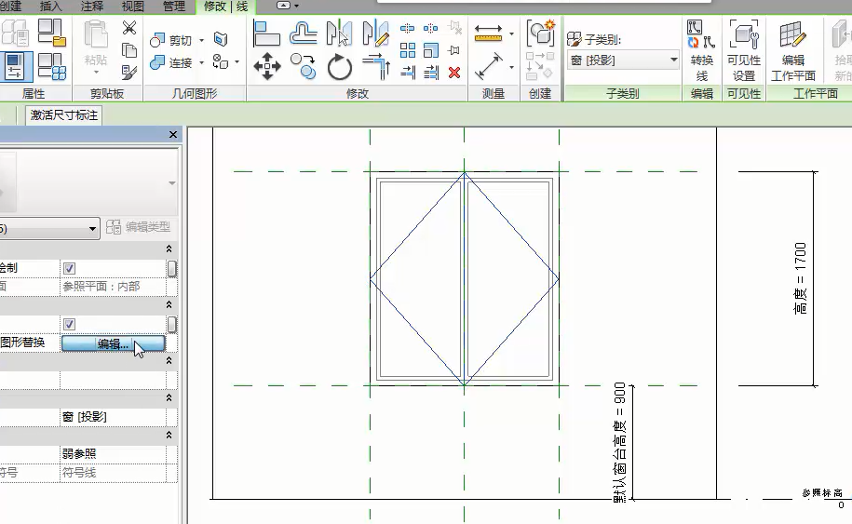Select the Copy tool with two circles
Screen dimensions: 852x524
(304, 65)
